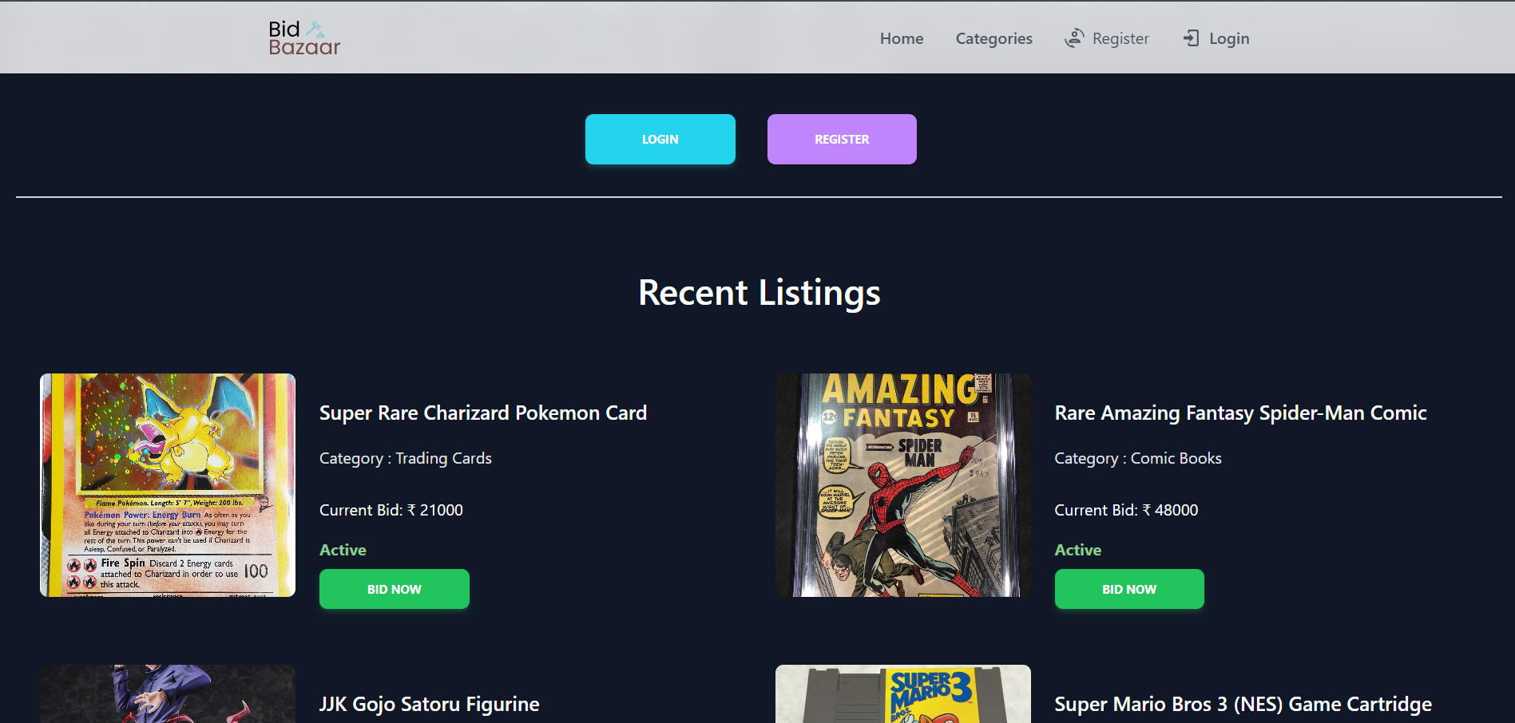Open the Super Mario Bros 3 cartridge thumbnail
1515x723 pixels.
pos(903,693)
